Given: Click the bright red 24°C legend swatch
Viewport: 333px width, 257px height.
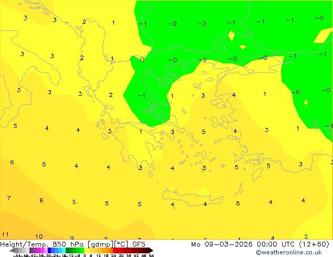Looking at the screenshot, I should (x=115, y=250).
